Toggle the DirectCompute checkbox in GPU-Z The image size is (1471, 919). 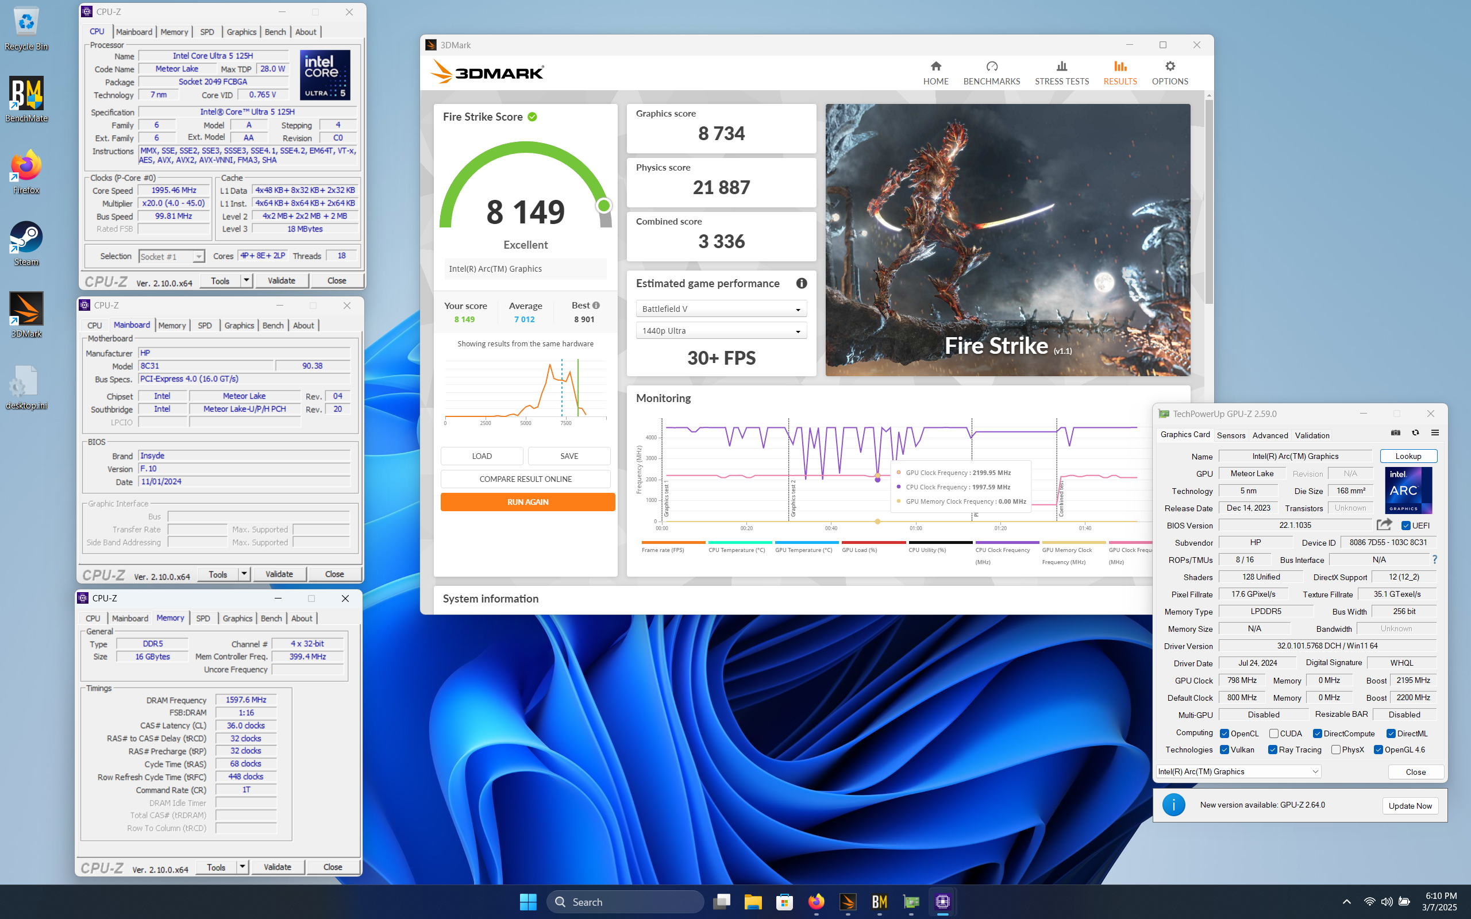(x=1317, y=733)
